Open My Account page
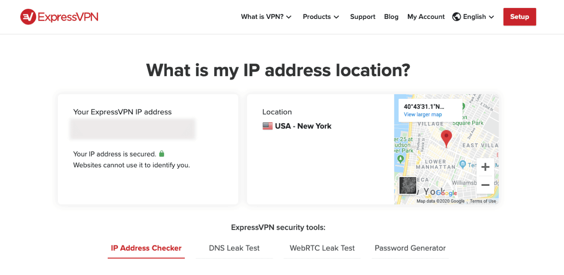This screenshot has height=275, width=564. (426, 17)
